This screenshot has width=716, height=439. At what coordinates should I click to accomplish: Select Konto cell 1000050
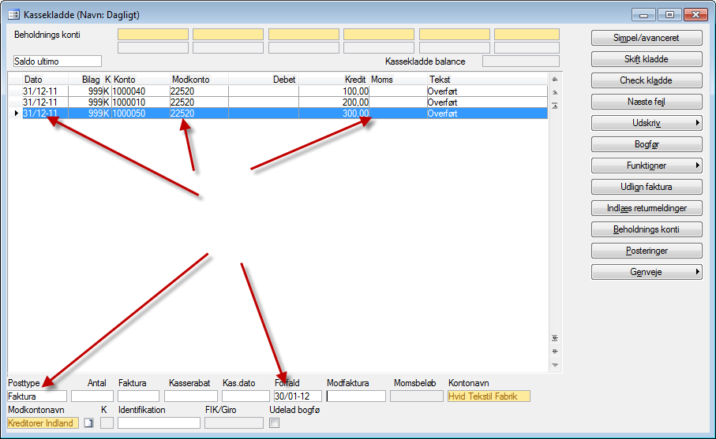141,113
